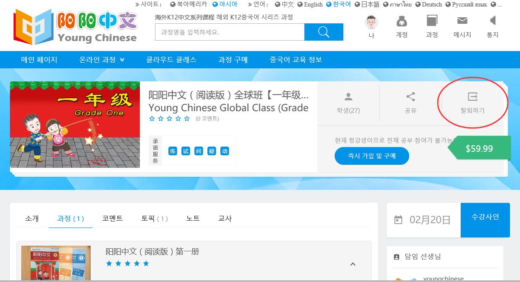
Task: Click the 疑 service badge
Action: 212,151
